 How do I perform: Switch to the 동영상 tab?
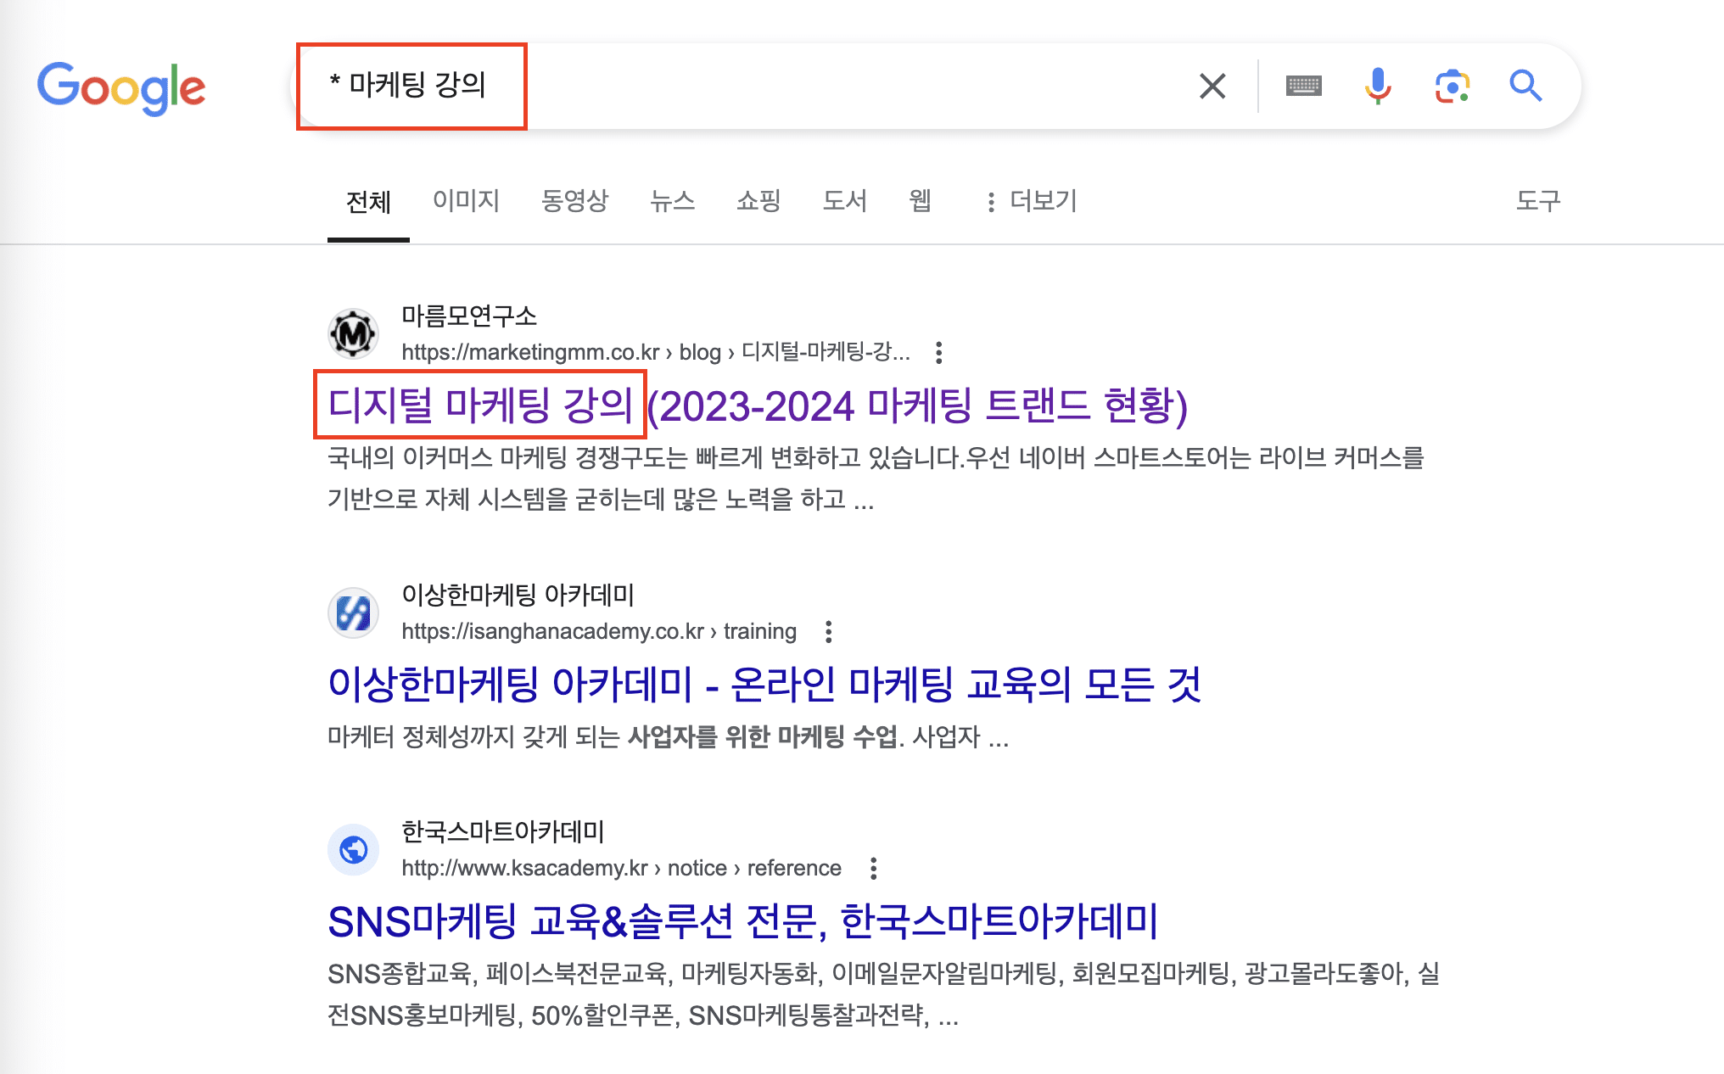[x=575, y=201]
